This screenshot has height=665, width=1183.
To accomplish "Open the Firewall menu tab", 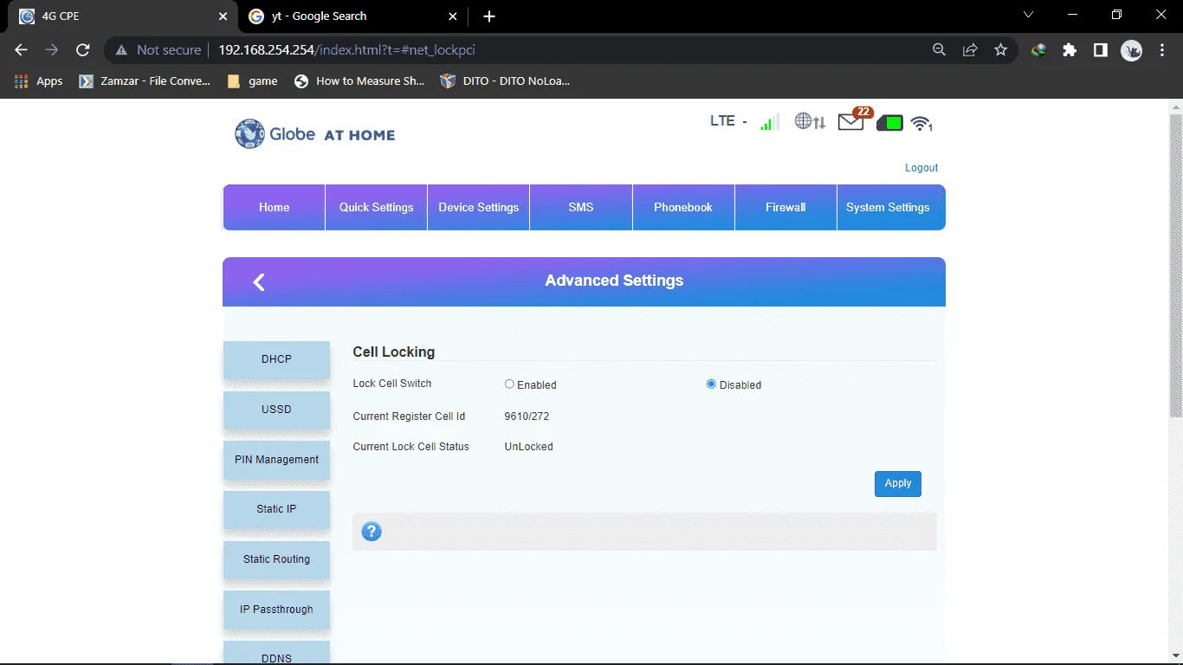I will [x=785, y=208].
